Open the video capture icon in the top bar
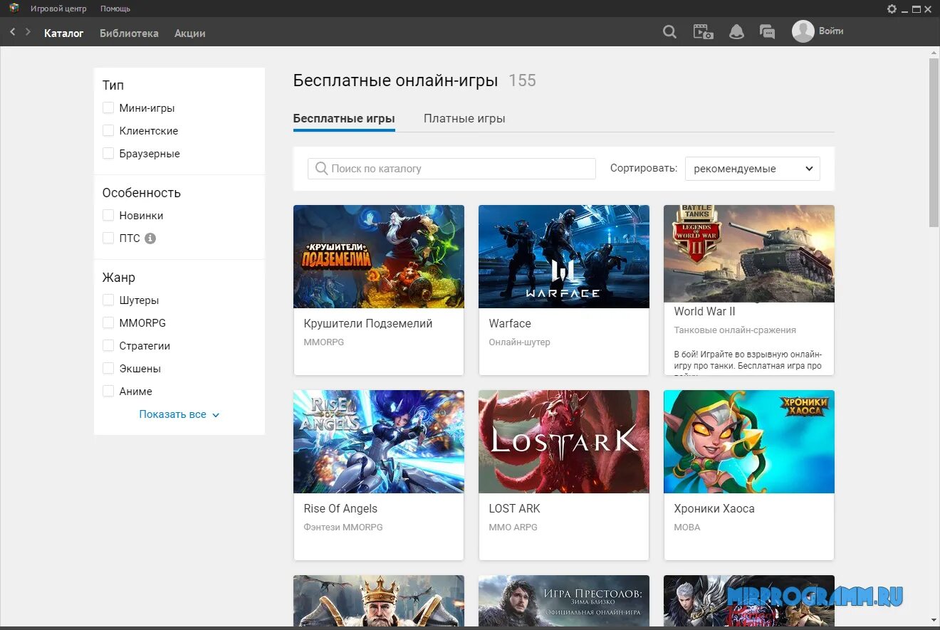This screenshot has width=940, height=630. 703,32
